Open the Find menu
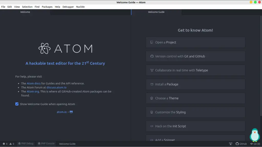This screenshot has width=262, height=147. [37, 7]
